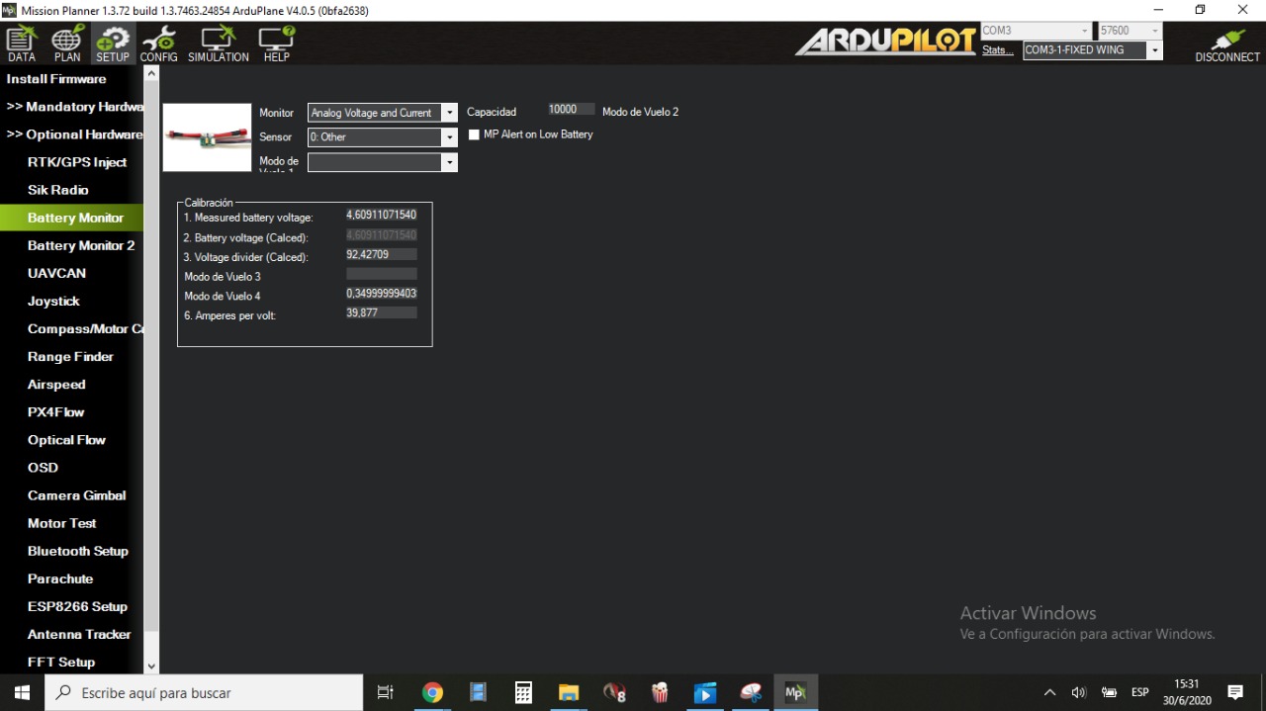Expand the Sensor dropdown showing 0: Other
This screenshot has height=711, width=1266.
point(449,137)
